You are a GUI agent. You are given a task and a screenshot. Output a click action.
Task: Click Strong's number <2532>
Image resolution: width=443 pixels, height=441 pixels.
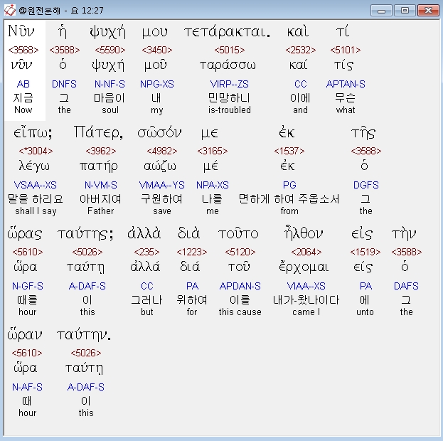[301, 50]
